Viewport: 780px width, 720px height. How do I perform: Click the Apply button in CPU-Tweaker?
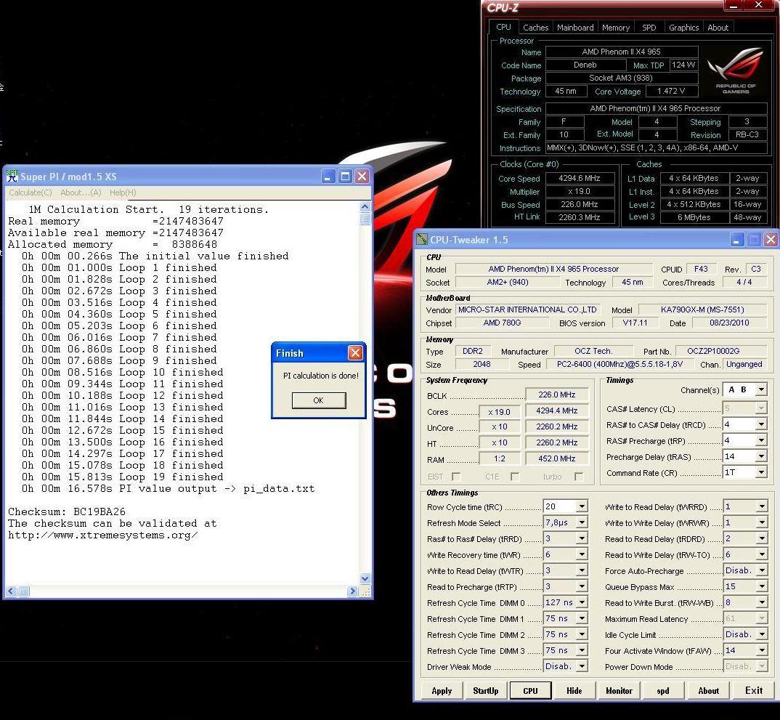click(x=442, y=691)
